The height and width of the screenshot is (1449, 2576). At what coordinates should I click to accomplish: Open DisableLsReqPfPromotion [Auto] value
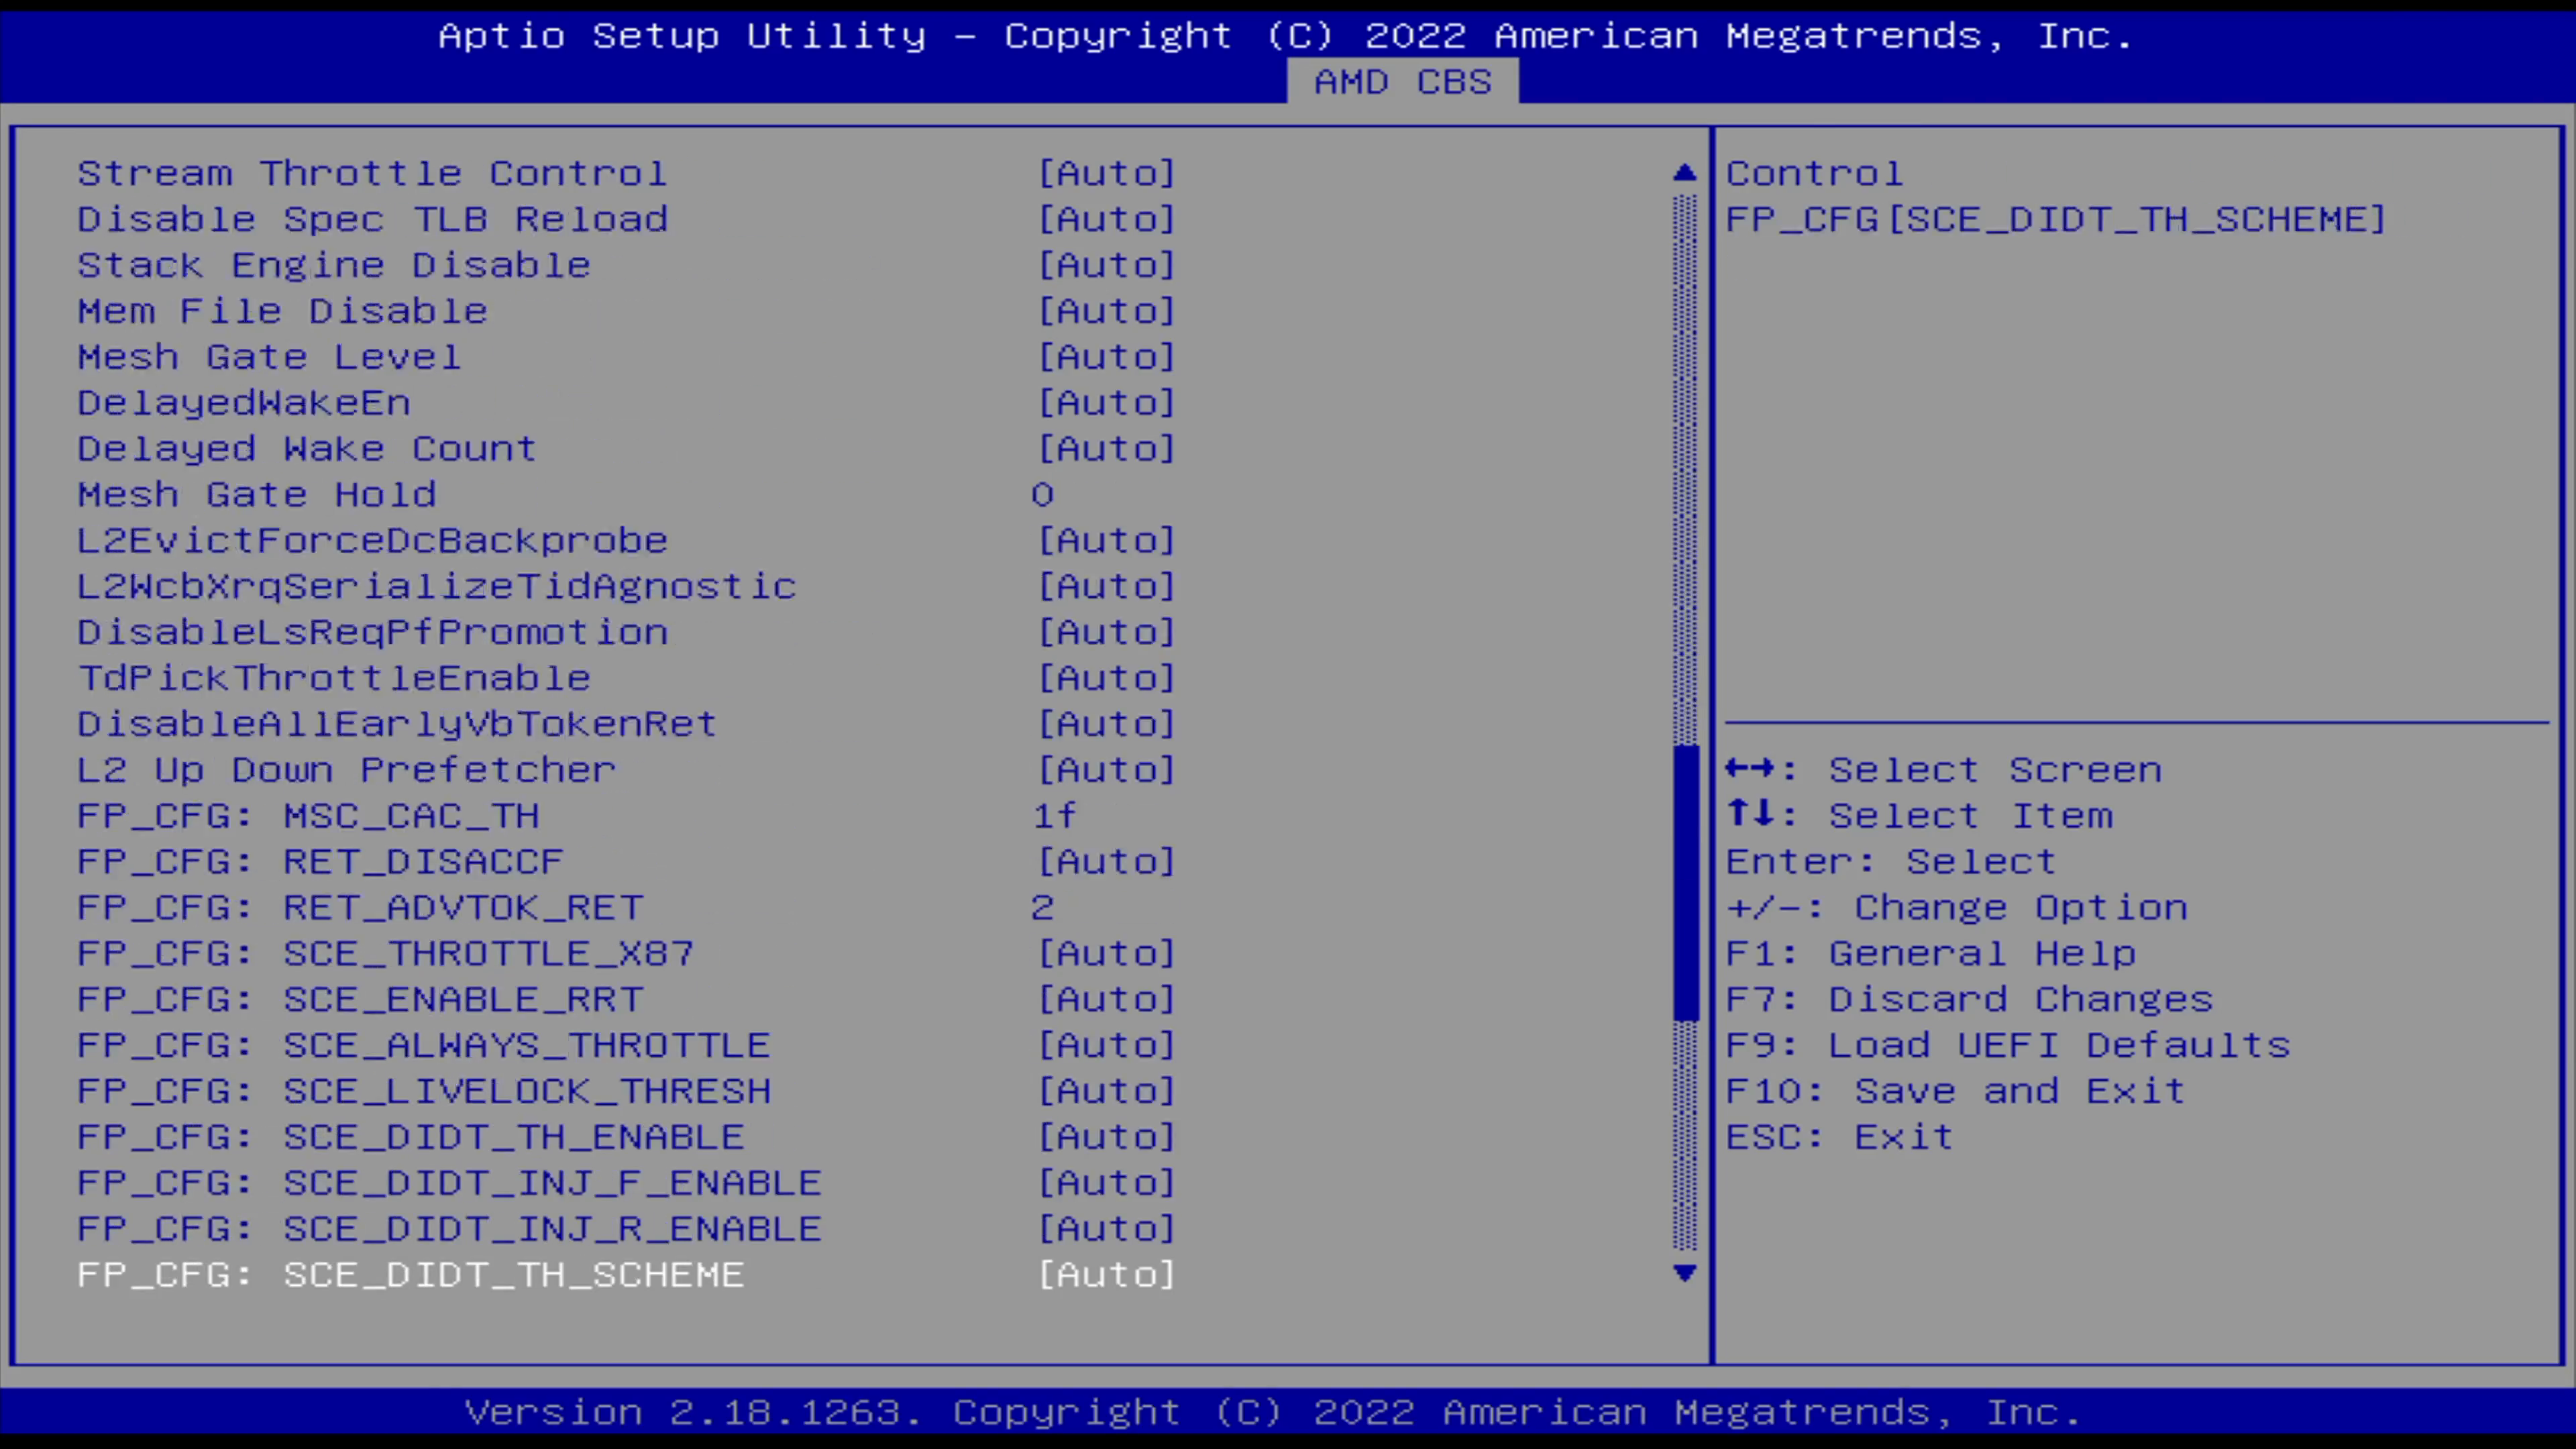coord(1107,633)
